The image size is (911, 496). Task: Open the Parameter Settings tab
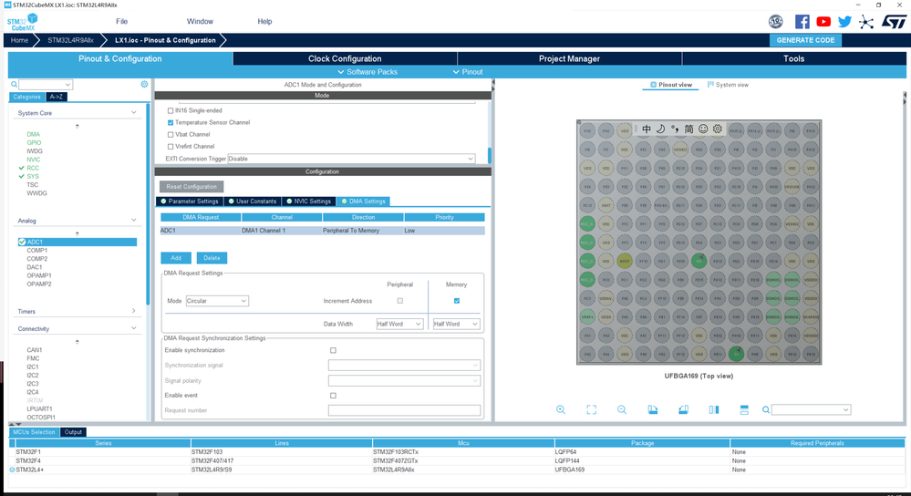pos(188,201)
